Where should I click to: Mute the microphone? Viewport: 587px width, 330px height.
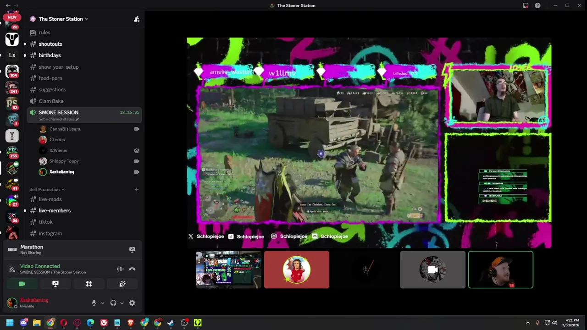[94, 303]
